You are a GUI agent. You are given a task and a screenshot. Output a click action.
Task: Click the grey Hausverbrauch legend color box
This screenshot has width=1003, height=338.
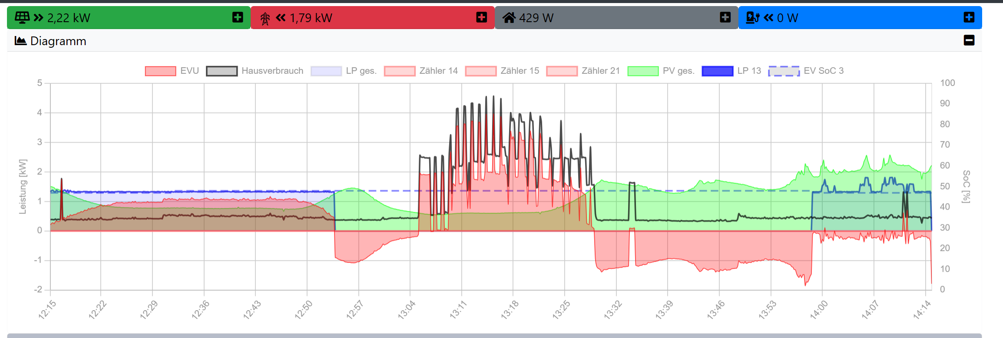[222, 71]
